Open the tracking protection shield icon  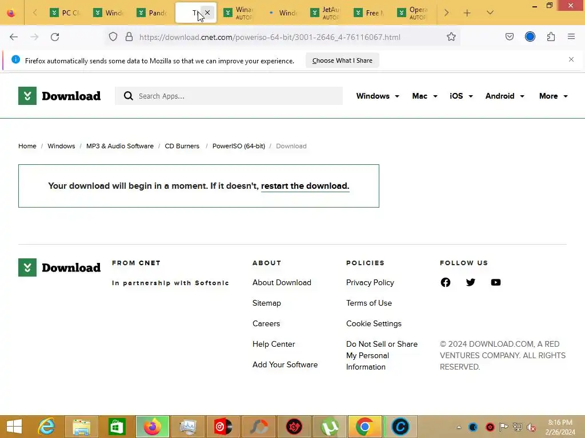pos(113,37)
